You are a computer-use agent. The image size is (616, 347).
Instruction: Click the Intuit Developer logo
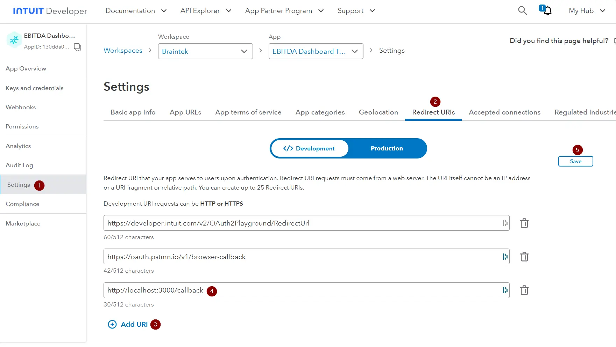pyautogui.click(x=50, y=11)
